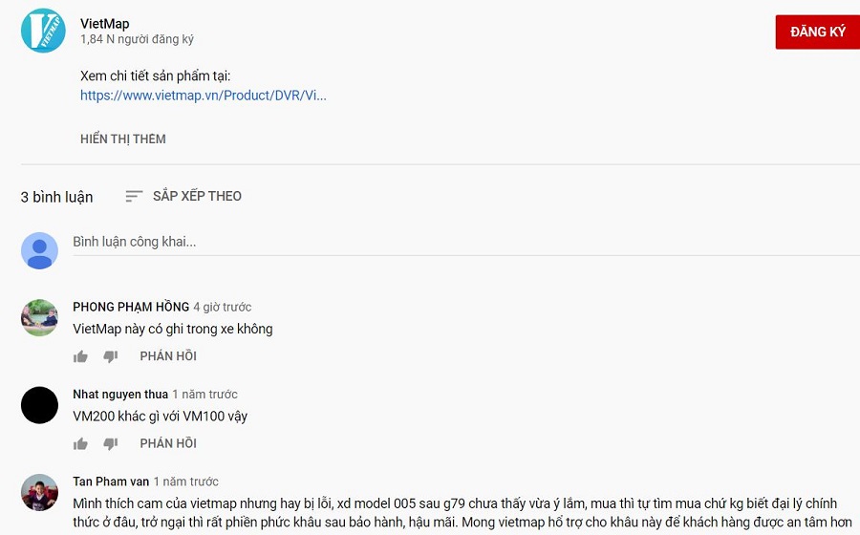860x535 pixels.
Task: Open Tan Pham van's profile picture
Action: pos(39,493)
